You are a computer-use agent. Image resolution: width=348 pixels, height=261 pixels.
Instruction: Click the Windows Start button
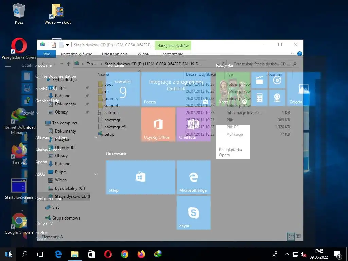(x=8, y=254)
